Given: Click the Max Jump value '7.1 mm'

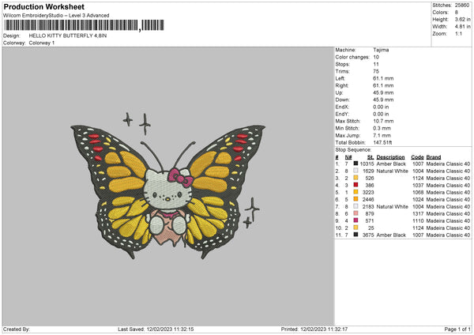Looking at the screenshot, I should [382, 135].
